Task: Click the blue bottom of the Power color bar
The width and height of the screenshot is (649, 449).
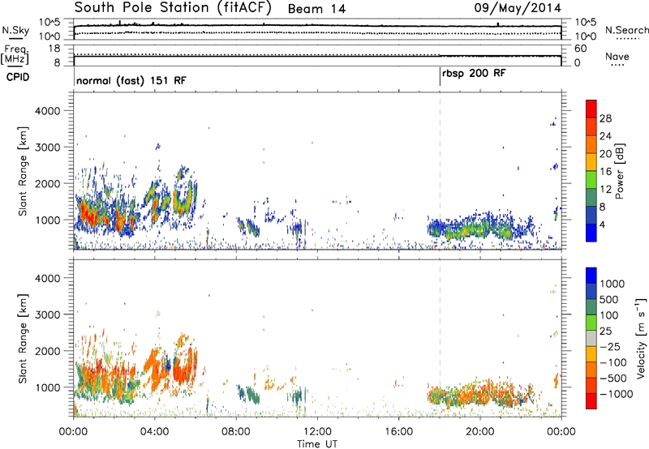Action: 591,233
